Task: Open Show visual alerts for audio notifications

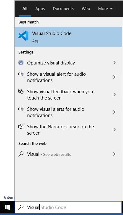Action: point(68,112)
